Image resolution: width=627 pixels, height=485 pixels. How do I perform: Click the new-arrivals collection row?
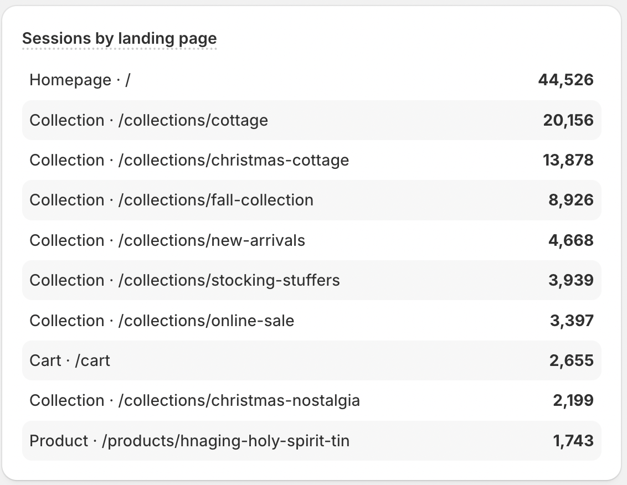pyautogui.click(x=167, y=240)
